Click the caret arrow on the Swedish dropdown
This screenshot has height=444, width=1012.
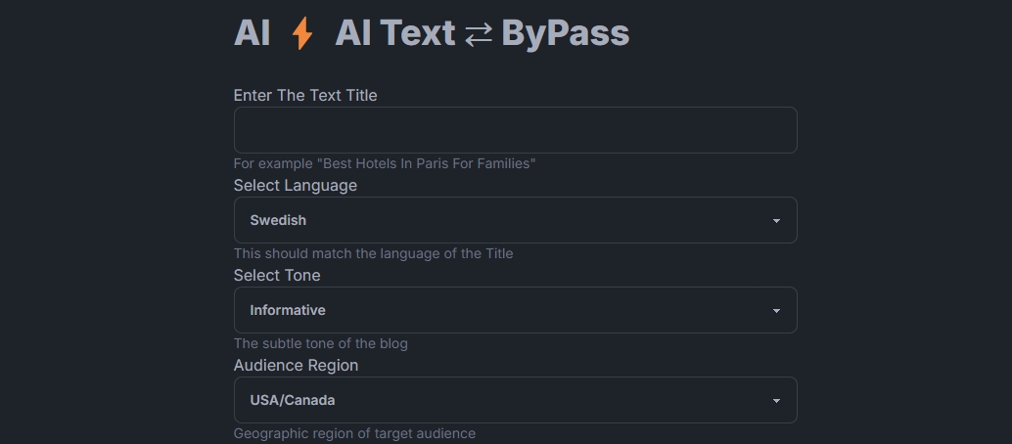point(776,221)
